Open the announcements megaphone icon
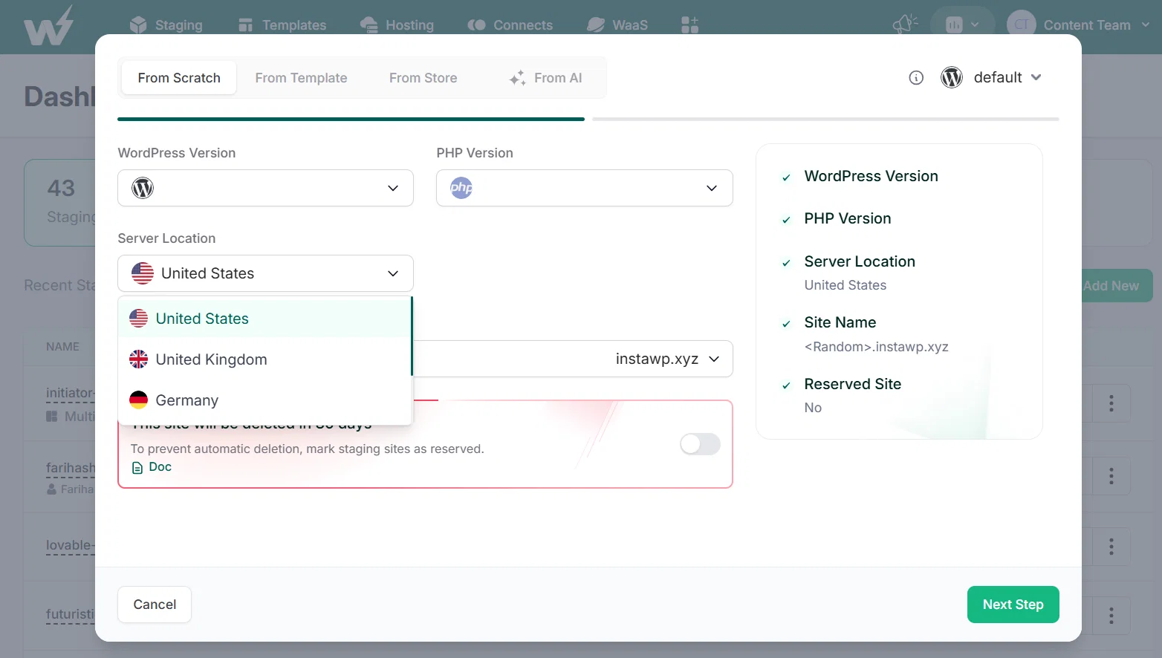 click(905, 25)
